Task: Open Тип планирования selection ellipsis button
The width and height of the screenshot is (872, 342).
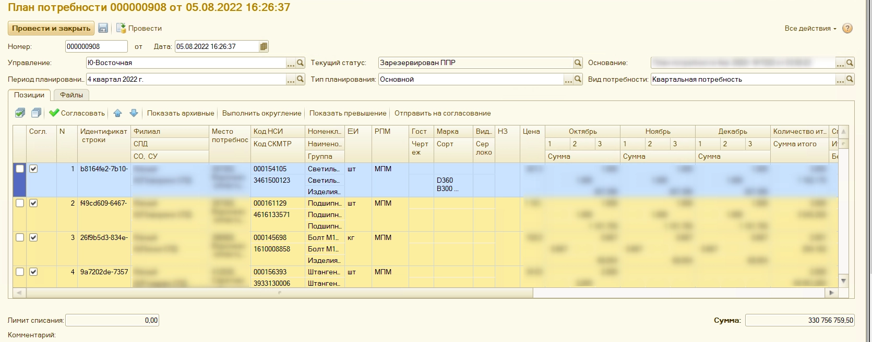Action: pos(568,80)
